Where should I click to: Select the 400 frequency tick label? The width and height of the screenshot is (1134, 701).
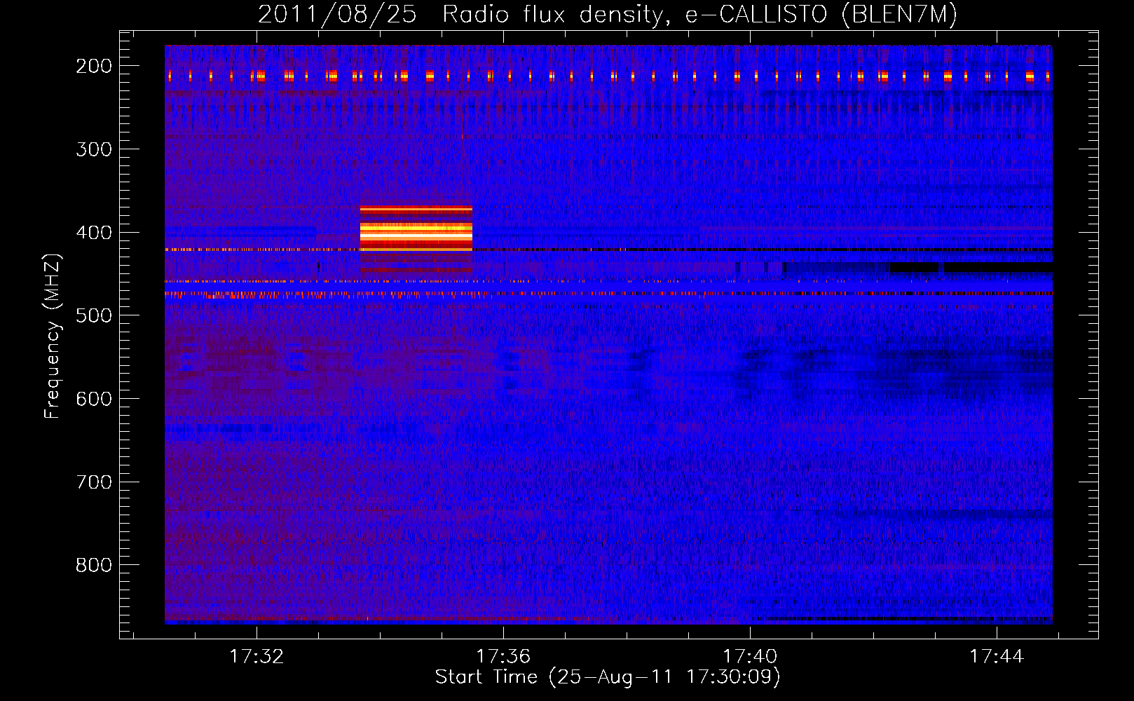coord(94,233)
